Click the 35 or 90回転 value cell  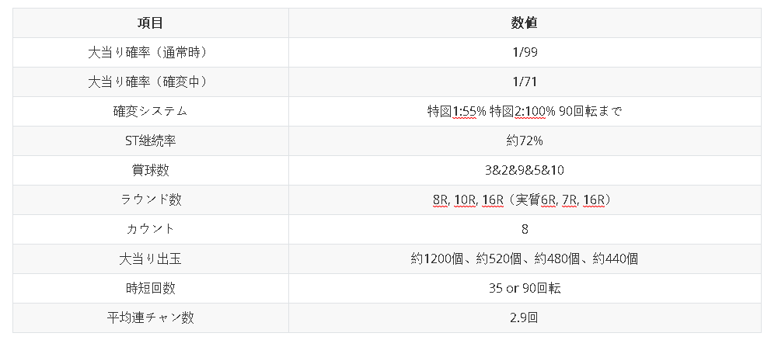click(525, 288)
